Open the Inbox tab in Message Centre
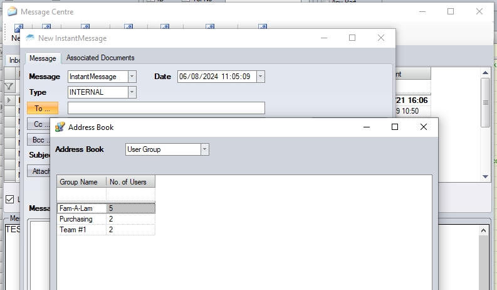The height and width of the screenshot is (290, 497). [14, 60]
